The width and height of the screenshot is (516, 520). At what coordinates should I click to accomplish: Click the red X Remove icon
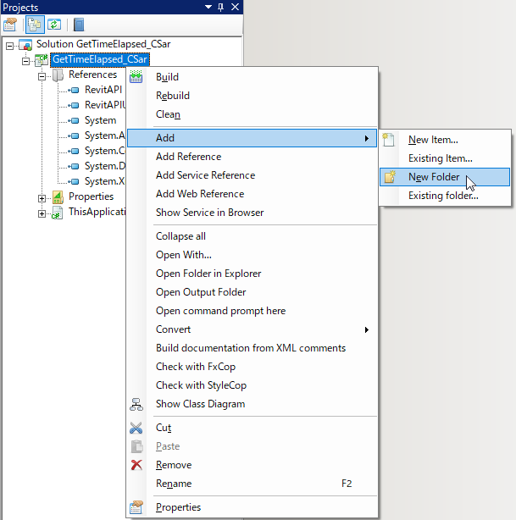136,465
